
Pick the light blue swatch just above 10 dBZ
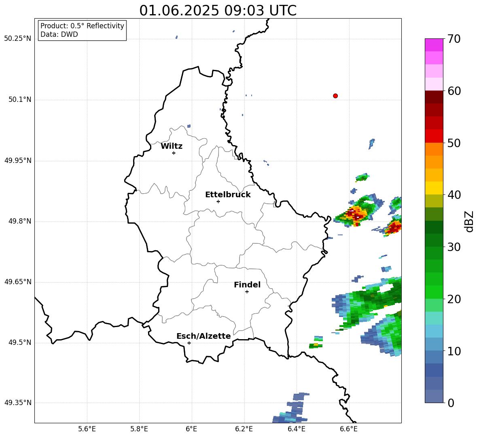point(434,344)
